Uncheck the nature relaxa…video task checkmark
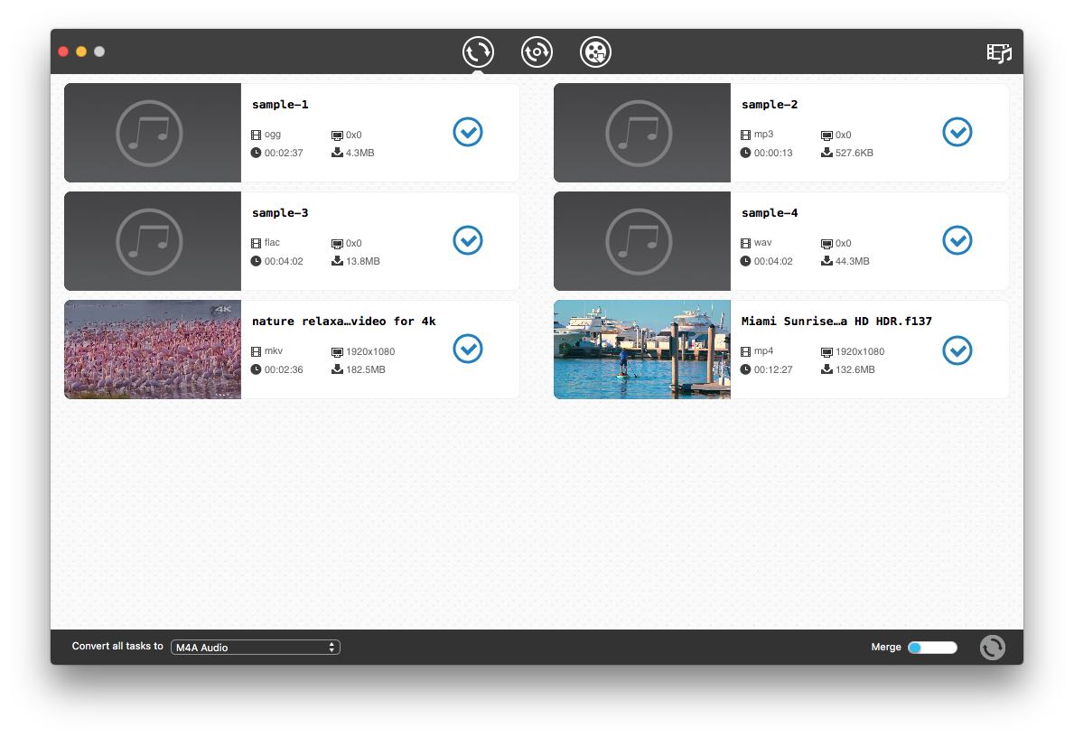Viewport: 1074px width, 737px height. (468, 349)
